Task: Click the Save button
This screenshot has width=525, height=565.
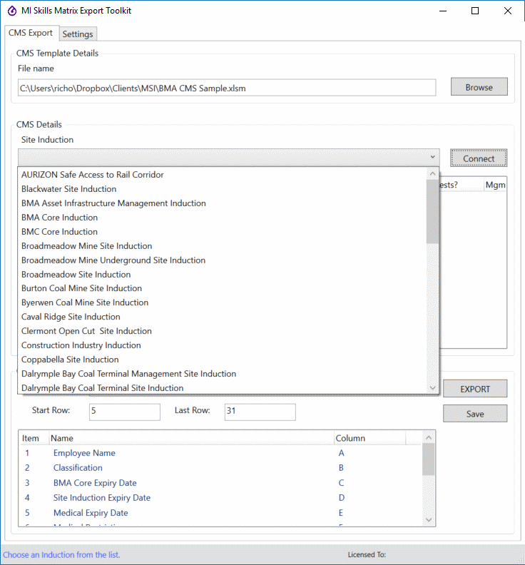Action: (x=475, y=414)
